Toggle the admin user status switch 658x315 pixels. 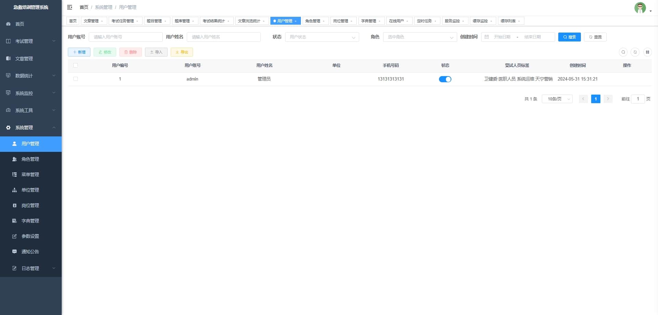point(445,79)
